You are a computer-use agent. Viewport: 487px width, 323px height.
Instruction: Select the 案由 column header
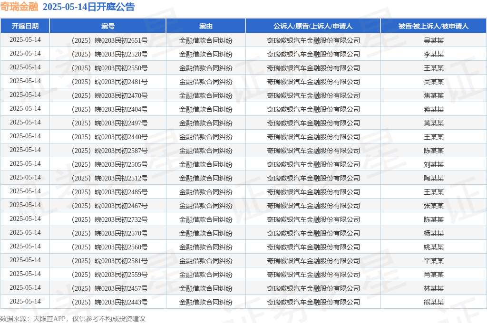click(205, 26)
